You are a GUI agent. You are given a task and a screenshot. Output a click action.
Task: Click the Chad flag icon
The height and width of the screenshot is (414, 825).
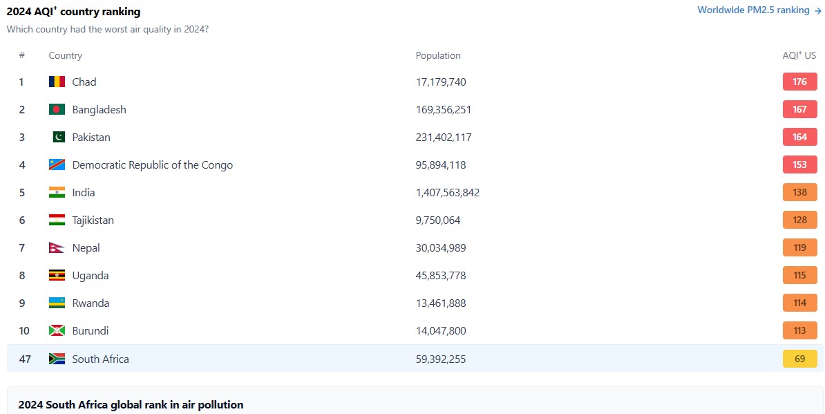click(57, 82)
